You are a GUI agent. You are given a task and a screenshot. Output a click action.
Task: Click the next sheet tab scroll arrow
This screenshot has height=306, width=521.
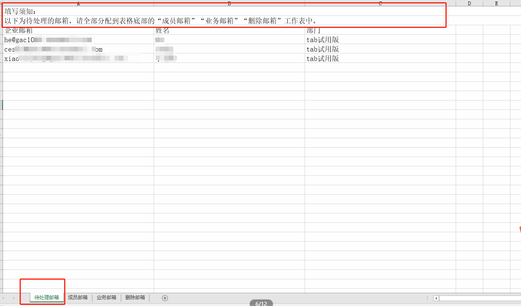click(x=14, y=298)
